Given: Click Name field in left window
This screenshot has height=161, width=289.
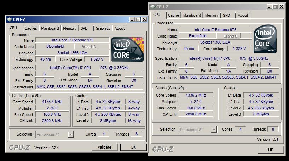Looking at the screenshot, I should [72, 40].
